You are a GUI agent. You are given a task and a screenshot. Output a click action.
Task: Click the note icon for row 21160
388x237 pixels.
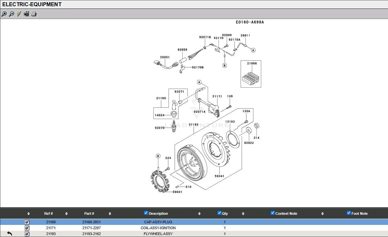coord(27,222)
